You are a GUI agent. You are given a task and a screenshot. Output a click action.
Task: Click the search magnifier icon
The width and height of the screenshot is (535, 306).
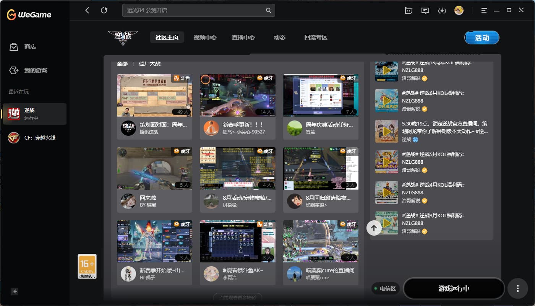pos(269,10)
